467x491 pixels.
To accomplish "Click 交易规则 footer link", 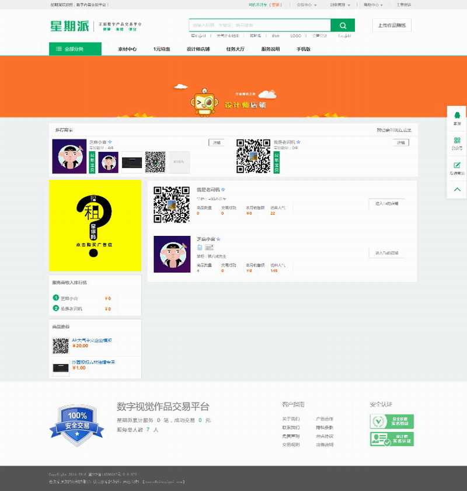I will pyautogui.click(x=291, y=444).
